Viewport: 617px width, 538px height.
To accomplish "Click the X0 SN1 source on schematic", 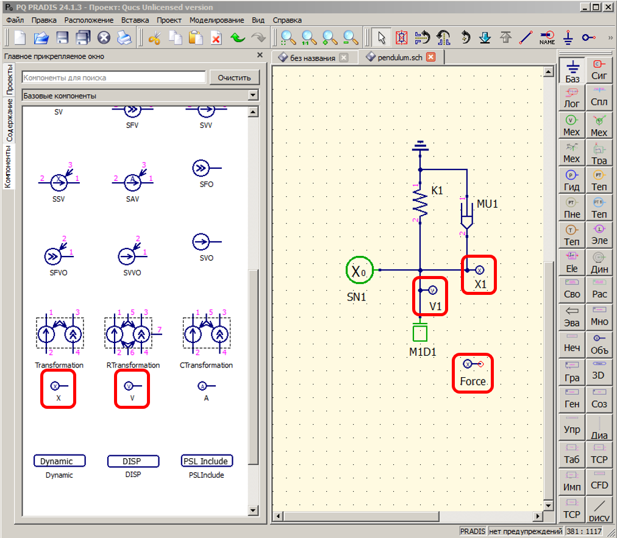I will [358, 271].
